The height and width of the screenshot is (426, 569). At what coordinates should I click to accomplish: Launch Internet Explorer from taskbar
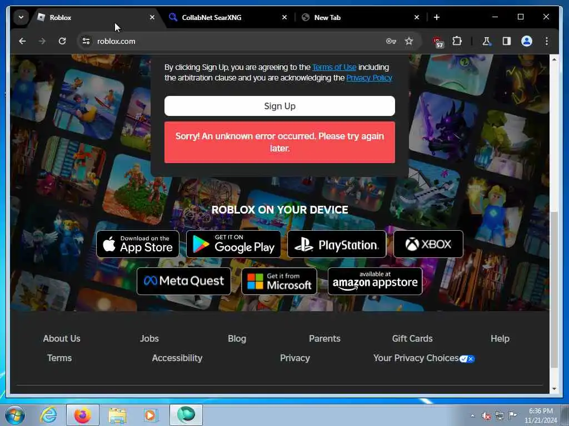pyautogui.click(x=48, y=415)
